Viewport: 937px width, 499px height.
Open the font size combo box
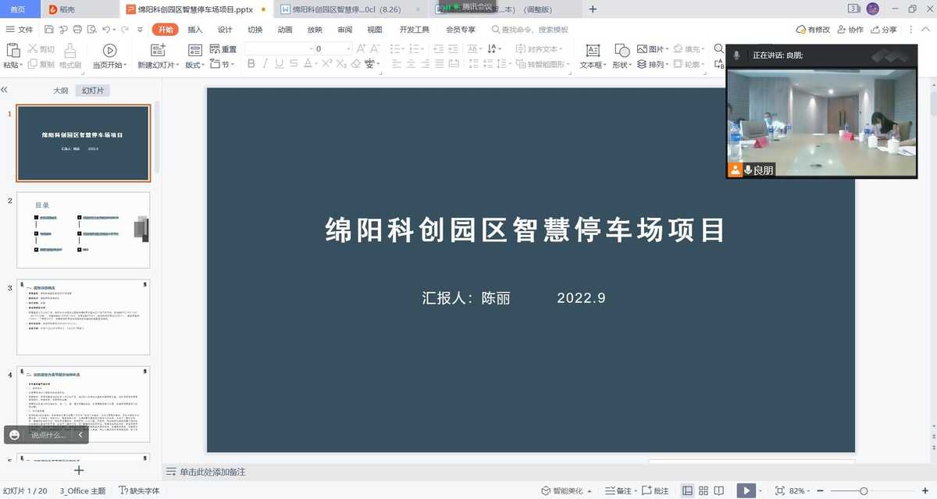point(333,48)
